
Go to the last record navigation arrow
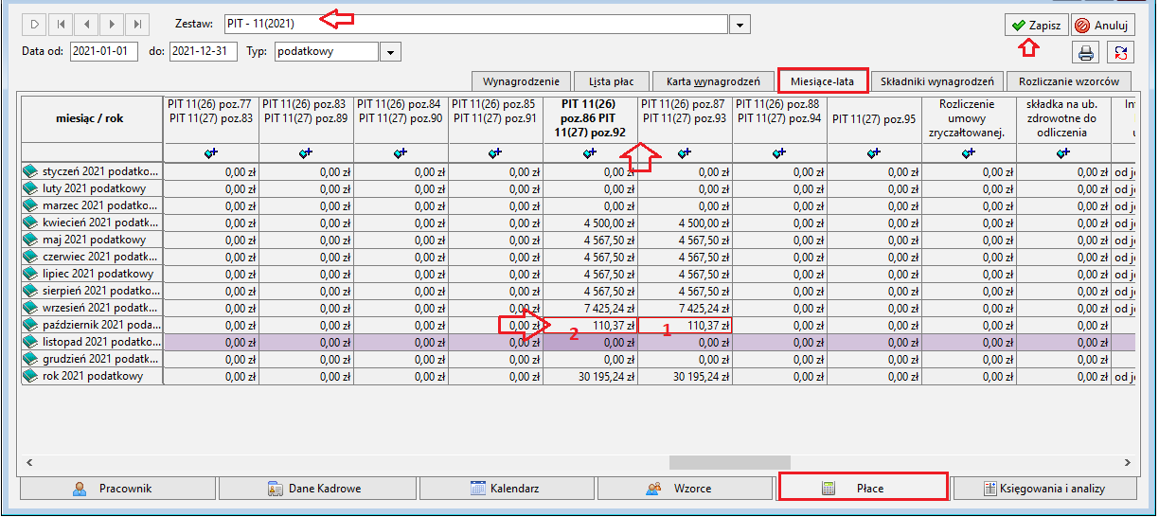point(138,24)
